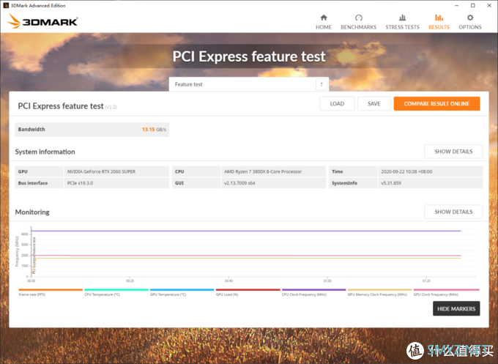498x364 pixels.
Task: Toggle GPU Temperature legend item
Action: 182,292
